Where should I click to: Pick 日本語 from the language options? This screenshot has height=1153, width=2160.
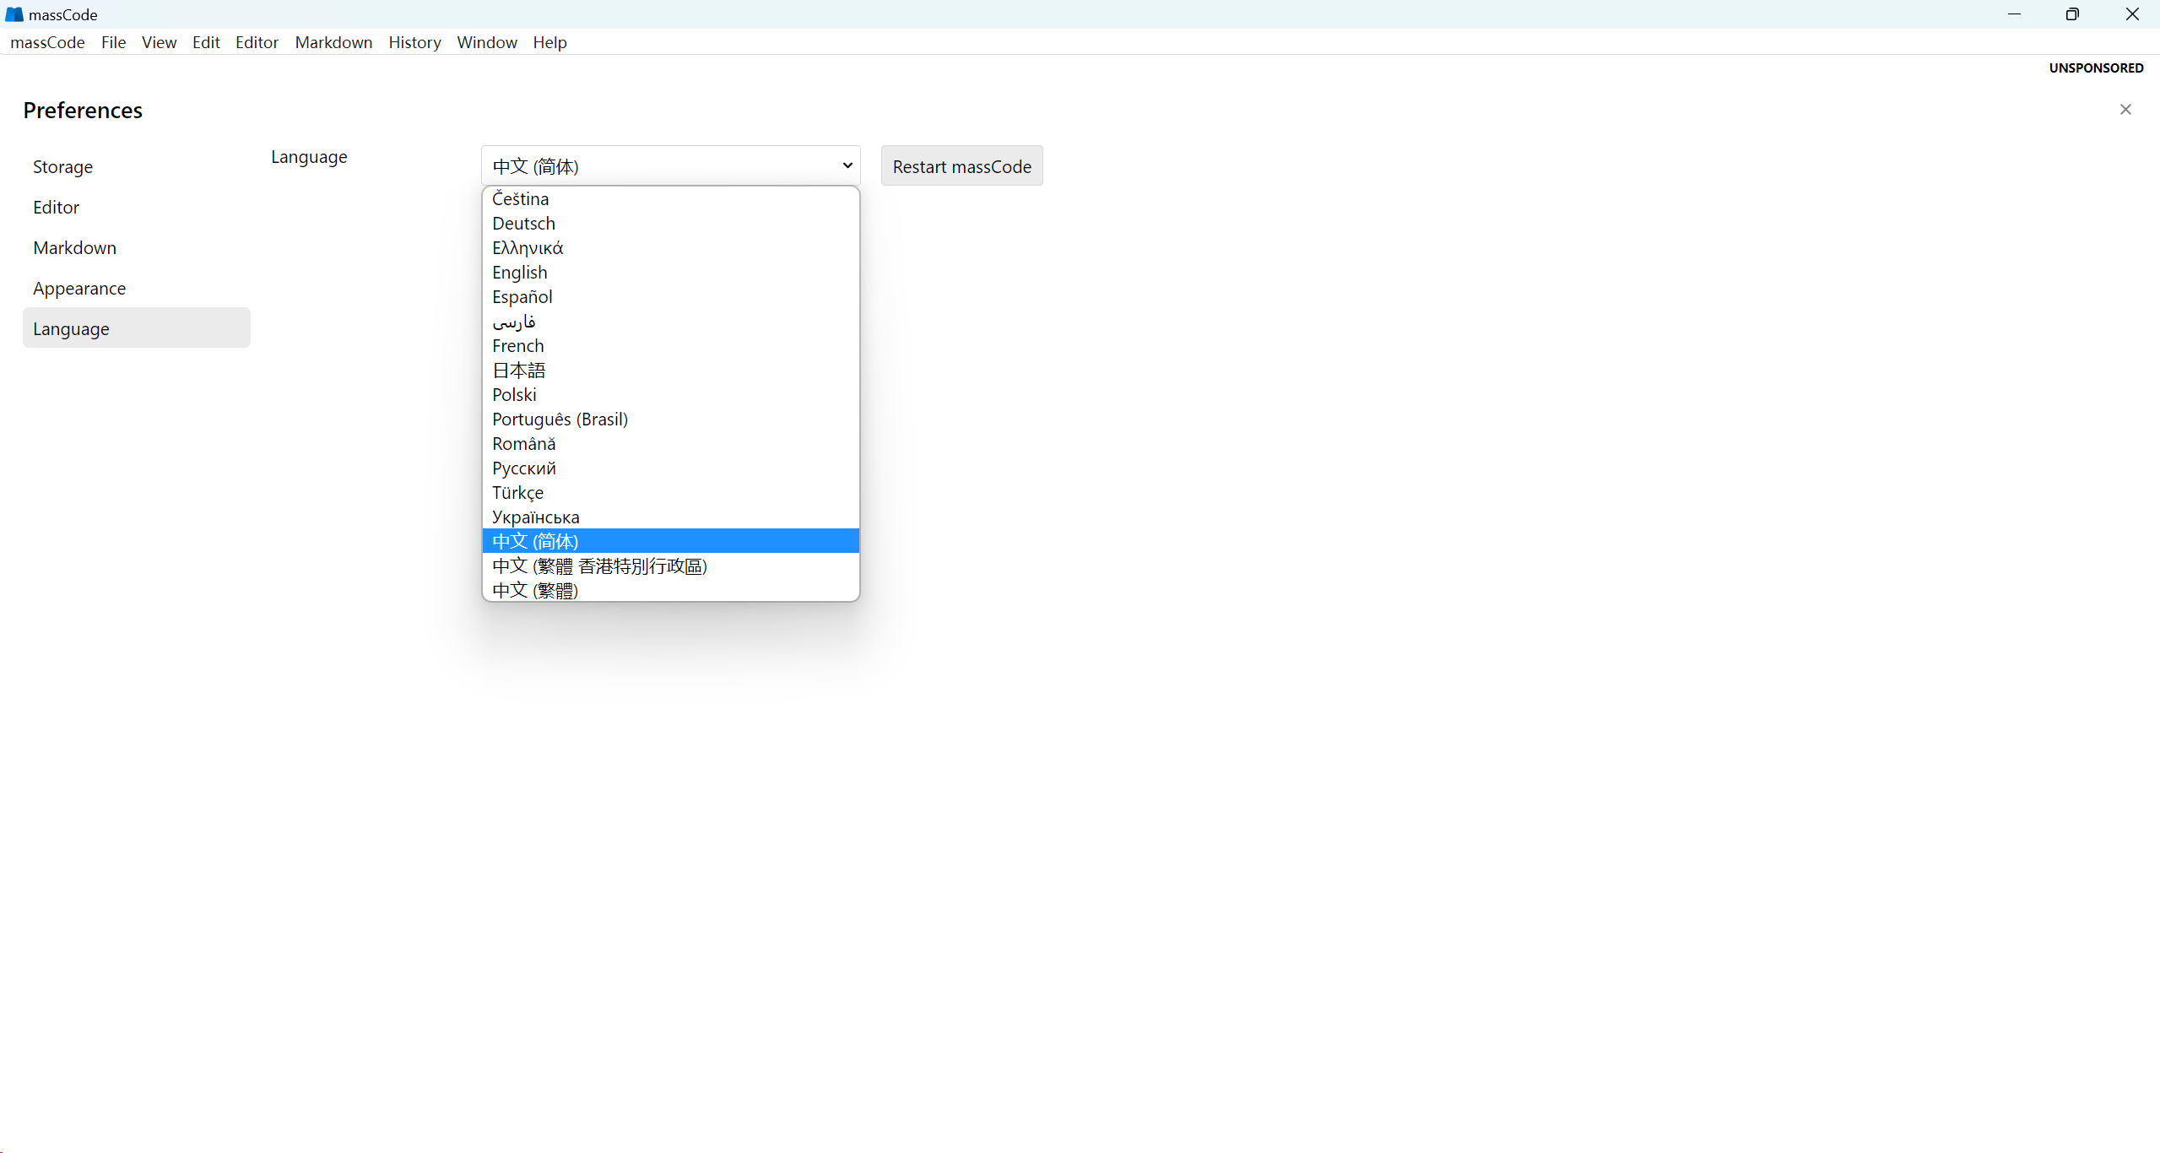pyautogui.click(x=518, y=371)
